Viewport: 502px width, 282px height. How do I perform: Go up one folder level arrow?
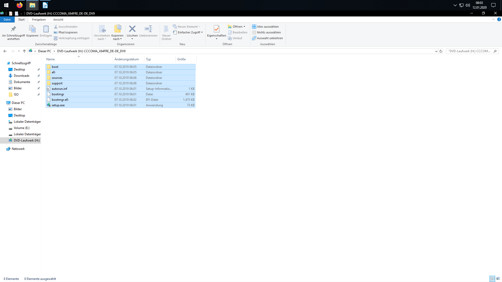(24, 51)
